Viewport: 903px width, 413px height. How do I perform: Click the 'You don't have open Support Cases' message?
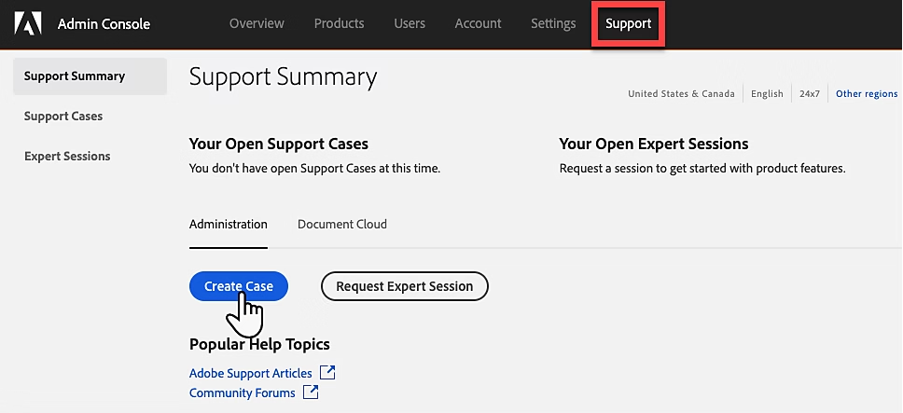coord(314,169)
